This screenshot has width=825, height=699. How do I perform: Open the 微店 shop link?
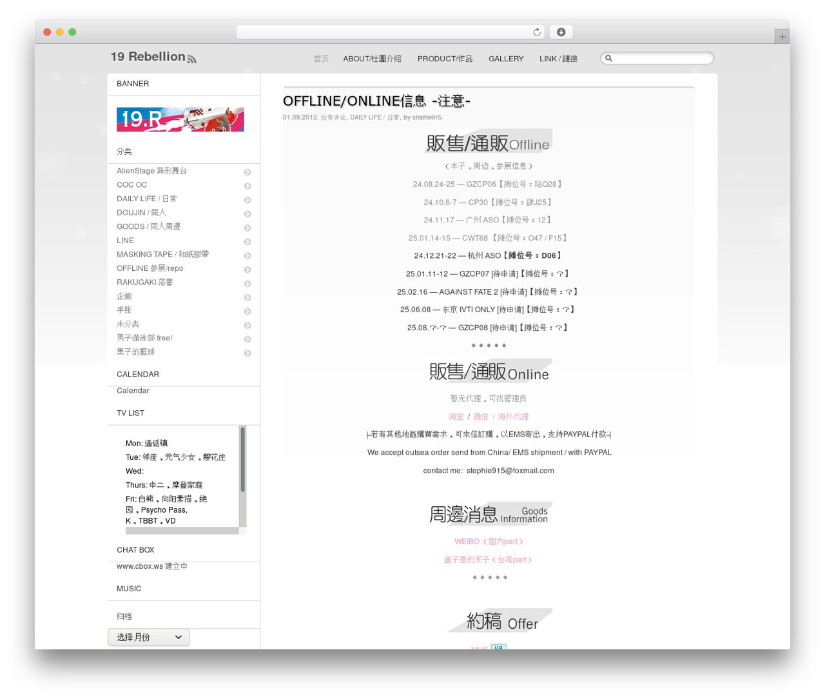coord(481,417)
